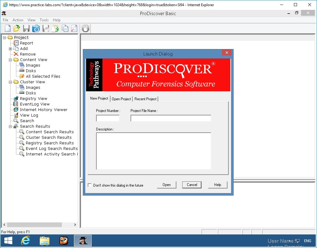Screen dimensions: 317x248
Task: Select Event Log Search Results tree item
Action: (52, 148)
